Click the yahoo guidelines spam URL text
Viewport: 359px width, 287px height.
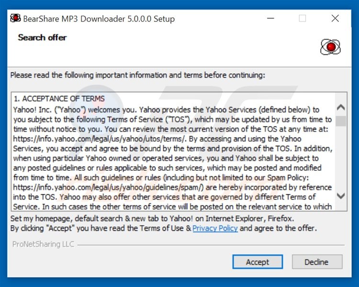[108, 188]
